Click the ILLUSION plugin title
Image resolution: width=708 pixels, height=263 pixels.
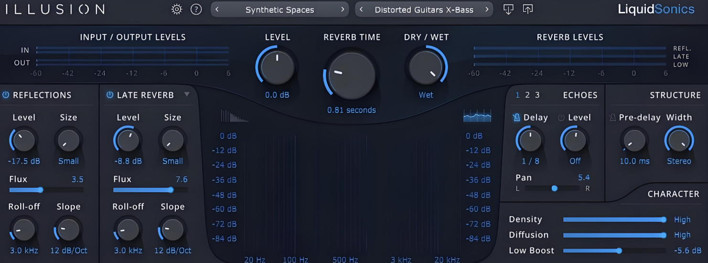coord(55,10)
